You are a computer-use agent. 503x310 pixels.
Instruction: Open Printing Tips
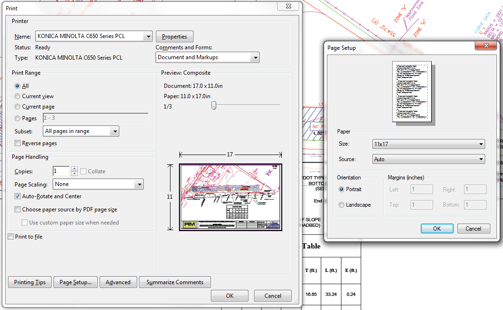click(30, 282)
